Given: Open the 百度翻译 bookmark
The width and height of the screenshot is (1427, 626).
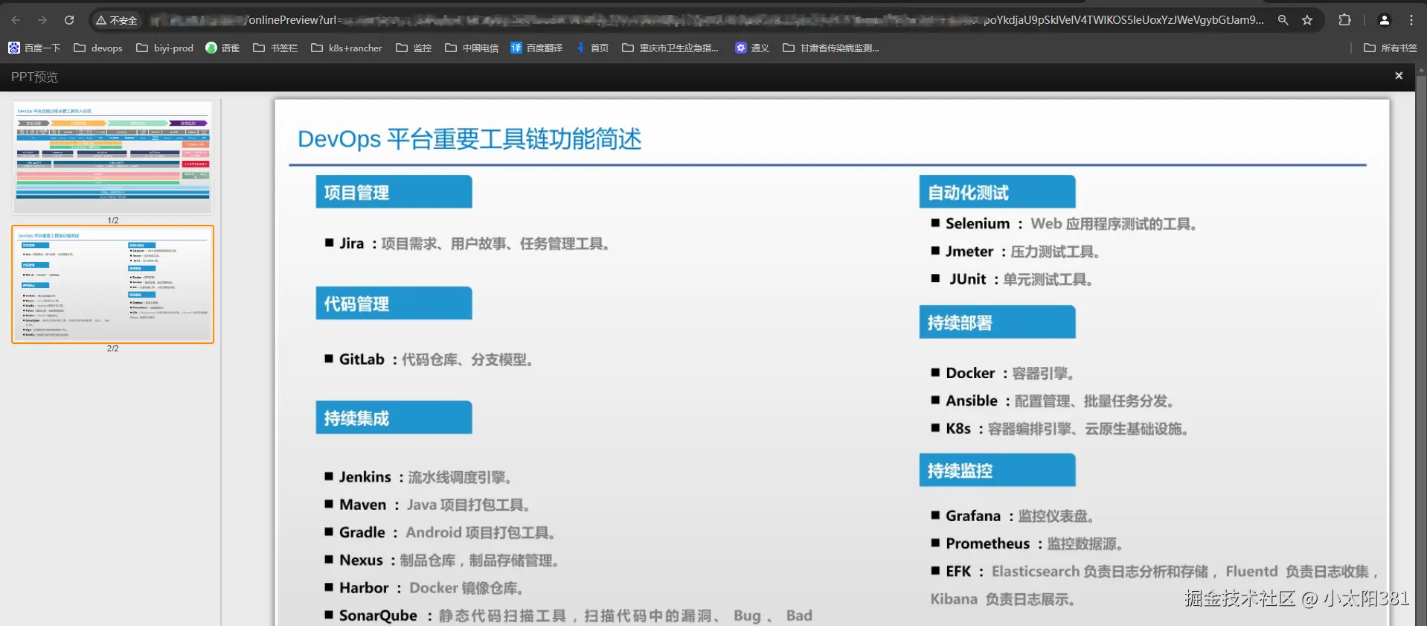Looking at the screenshot, I should [536, 48].
